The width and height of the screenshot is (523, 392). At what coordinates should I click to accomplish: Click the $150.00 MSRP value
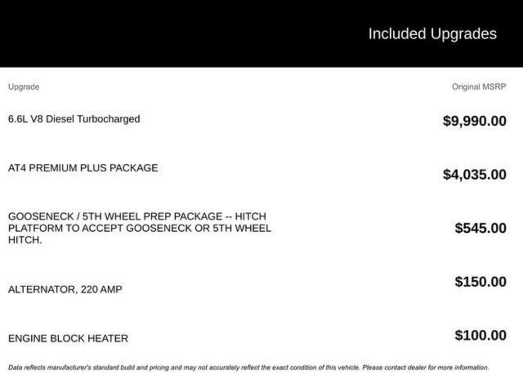click(481, 282)
